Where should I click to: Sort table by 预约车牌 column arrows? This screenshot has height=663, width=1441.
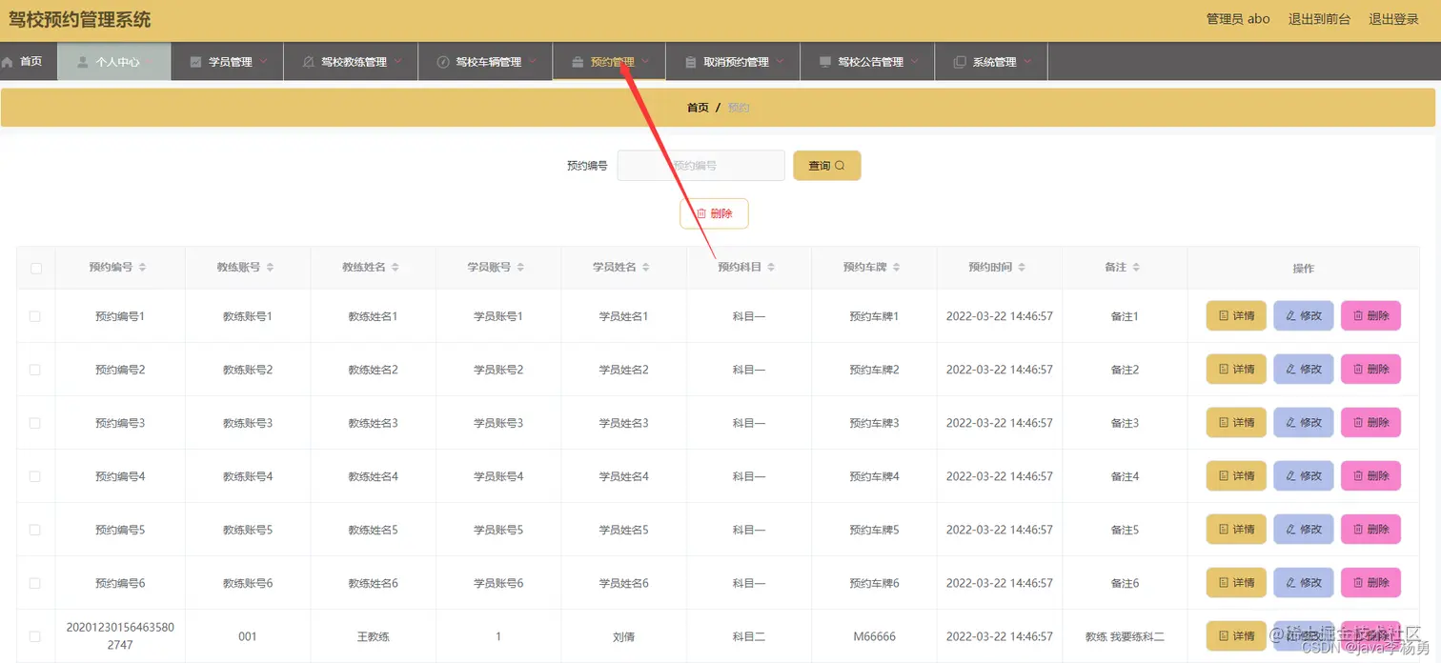coord(896,268)
